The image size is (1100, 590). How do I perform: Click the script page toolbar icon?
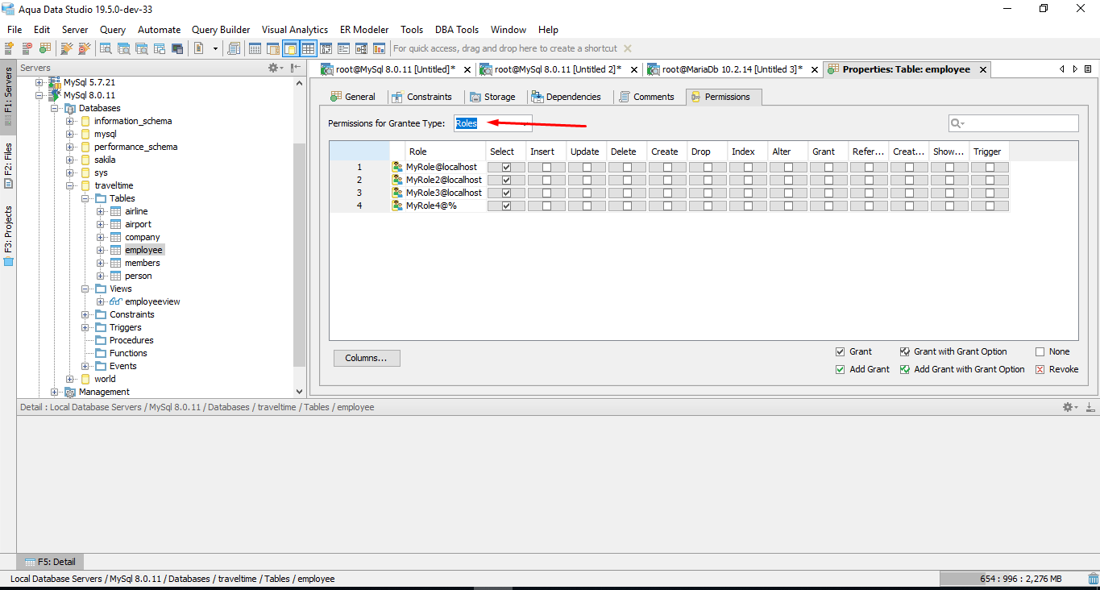(x=198, y=48)
